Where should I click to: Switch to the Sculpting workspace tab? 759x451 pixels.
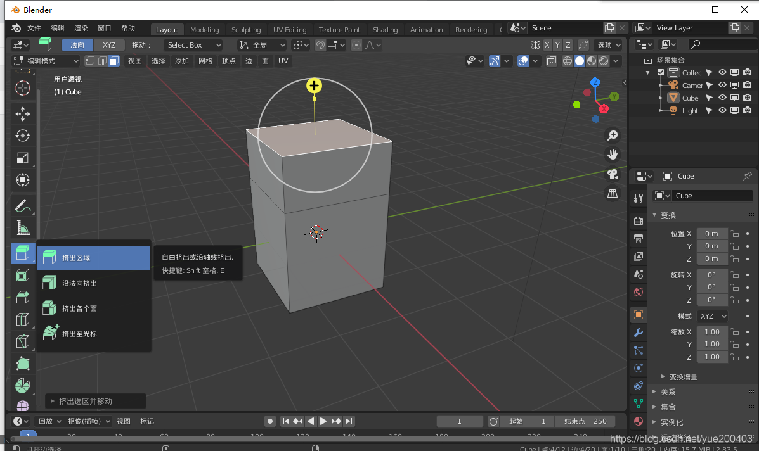point(246,30)
